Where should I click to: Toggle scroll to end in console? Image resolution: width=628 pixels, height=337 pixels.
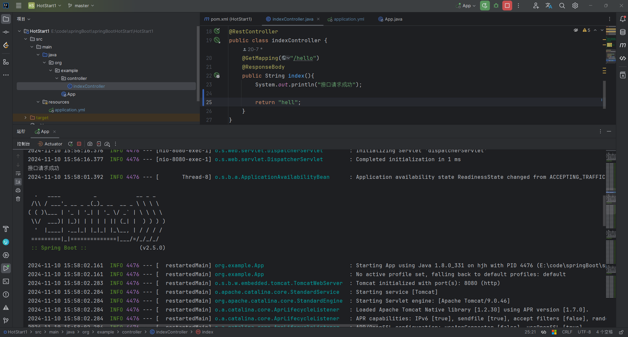pos(18,182)
